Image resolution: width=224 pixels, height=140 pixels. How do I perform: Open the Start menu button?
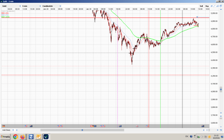click(x=5, y=137)
